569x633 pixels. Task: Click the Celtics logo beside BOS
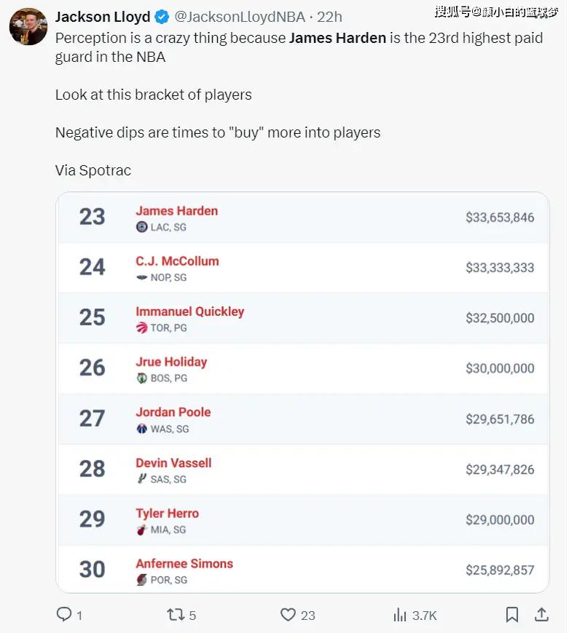point(141,378)
